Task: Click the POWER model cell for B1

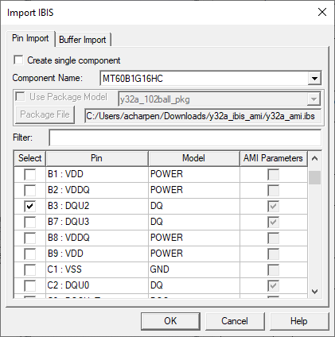Action: point(194,174)
